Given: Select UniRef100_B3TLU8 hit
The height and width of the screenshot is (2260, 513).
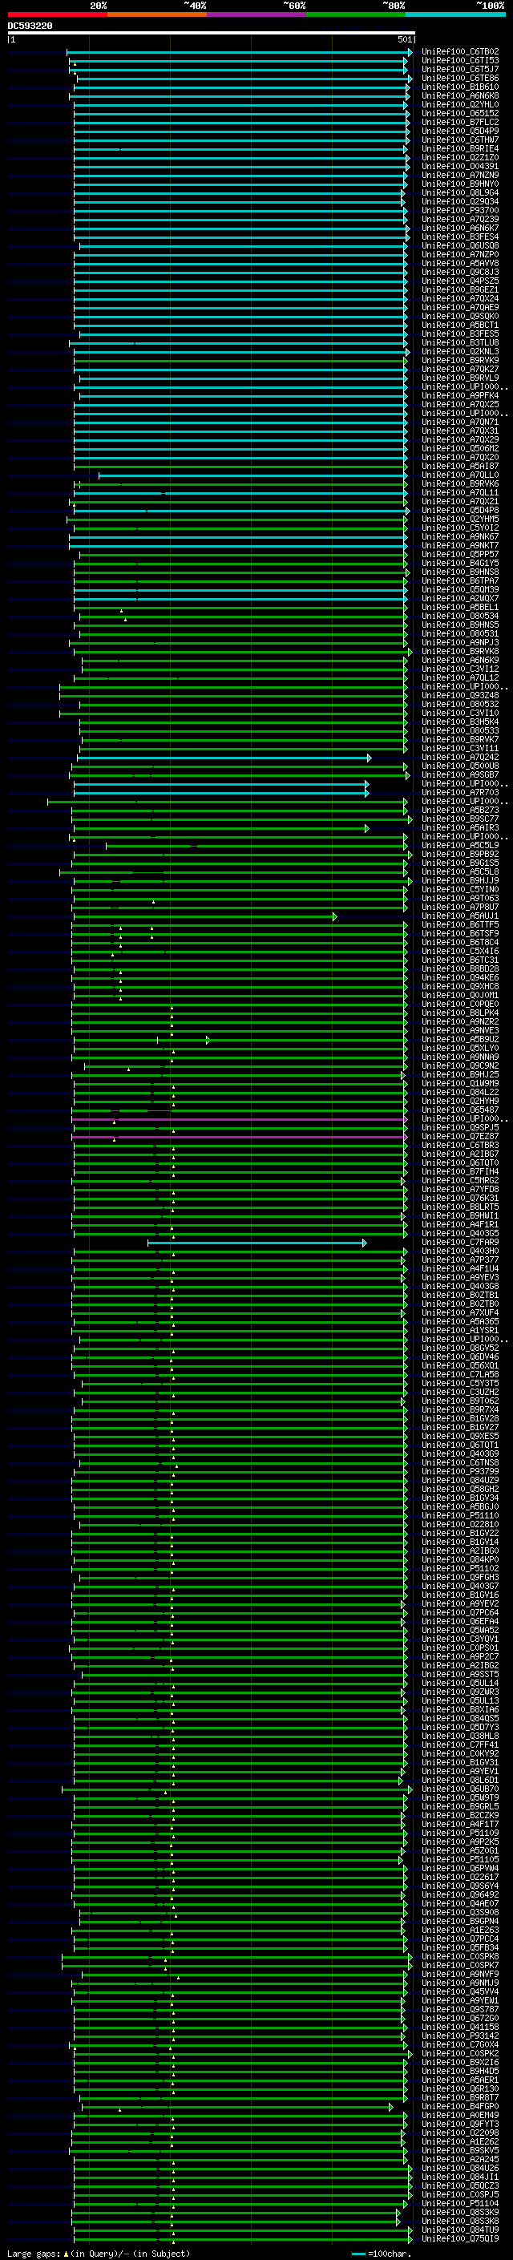Looking at the screenshot, I should 460,342.
